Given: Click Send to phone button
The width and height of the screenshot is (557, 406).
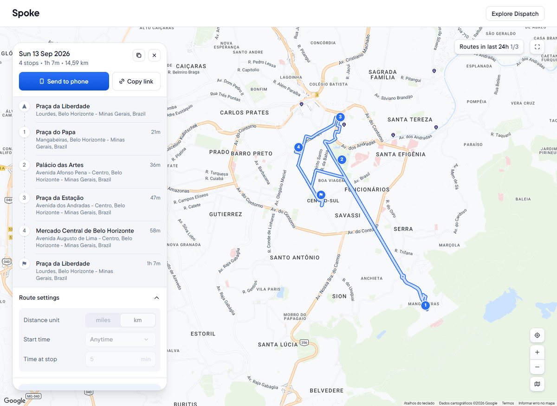Looking at the screenshot, I should click(64, 81).
